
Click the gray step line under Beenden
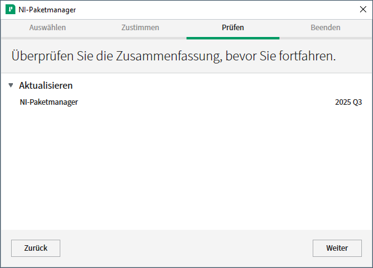click(x=325, y=38)
